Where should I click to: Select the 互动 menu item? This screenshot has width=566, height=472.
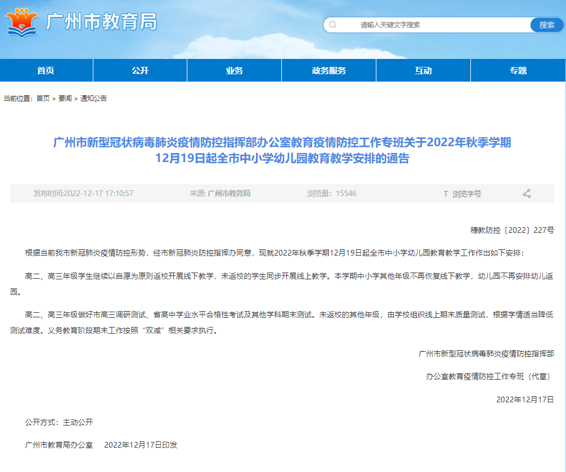tap(423, 70)
